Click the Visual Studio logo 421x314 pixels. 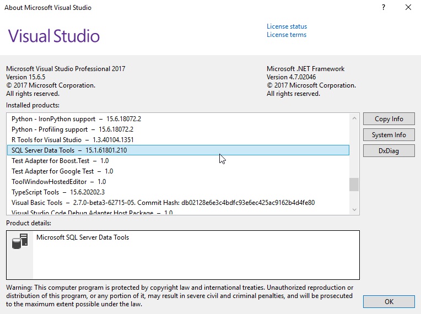point(53,36)
